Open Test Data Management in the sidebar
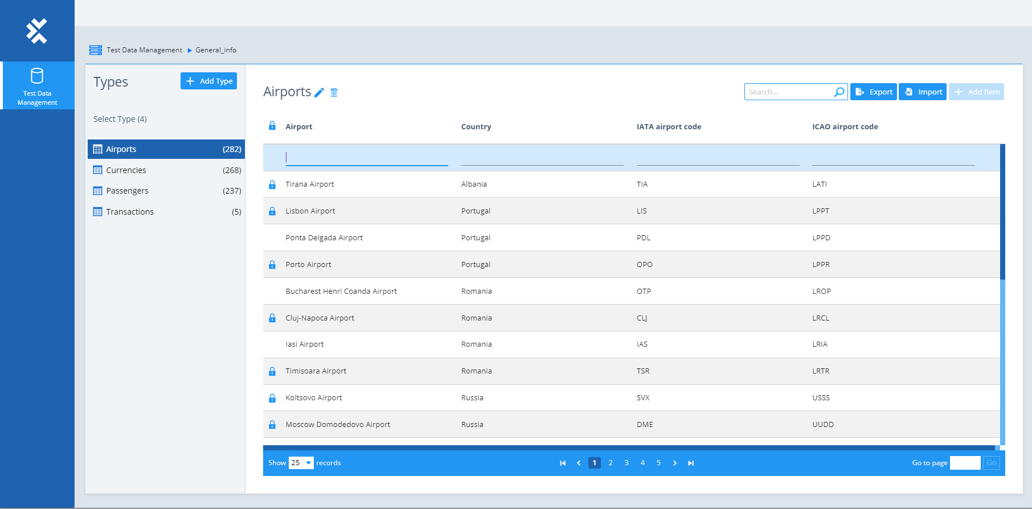Screen dimensions: 1032x509 coord(38,86)
